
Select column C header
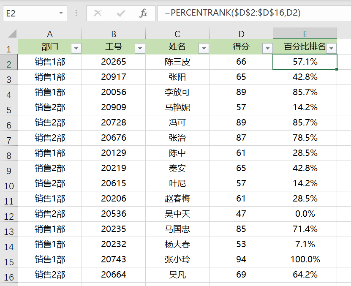click(177, 34)
